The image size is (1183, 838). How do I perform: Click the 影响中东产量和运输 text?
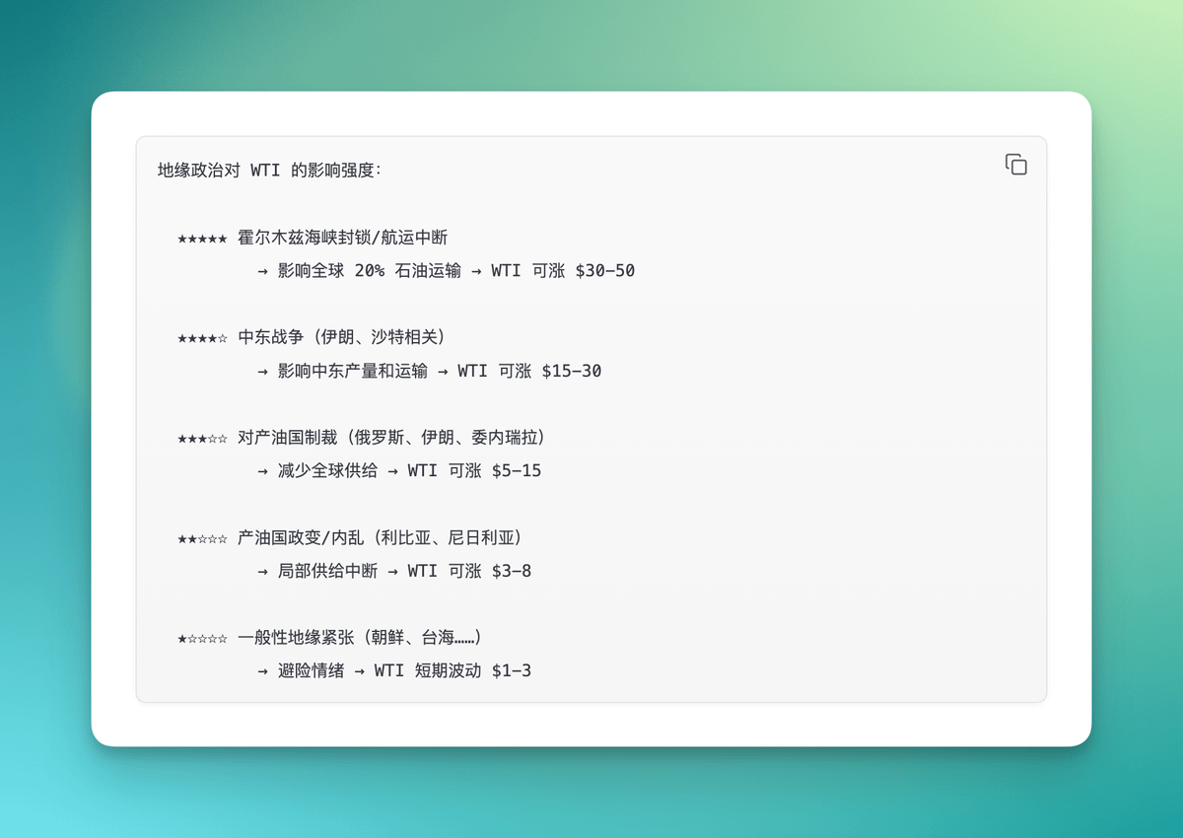(x=353, y=372)
